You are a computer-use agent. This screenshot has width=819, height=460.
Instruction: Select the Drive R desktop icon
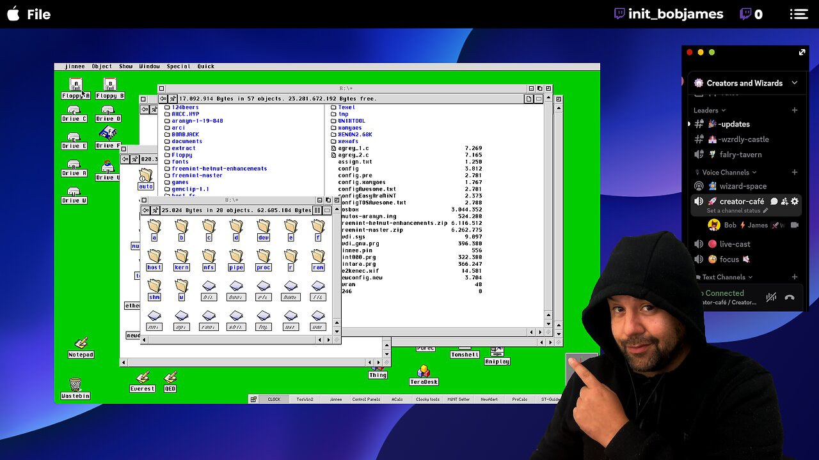pyautogui.click(x=74, y=168)
